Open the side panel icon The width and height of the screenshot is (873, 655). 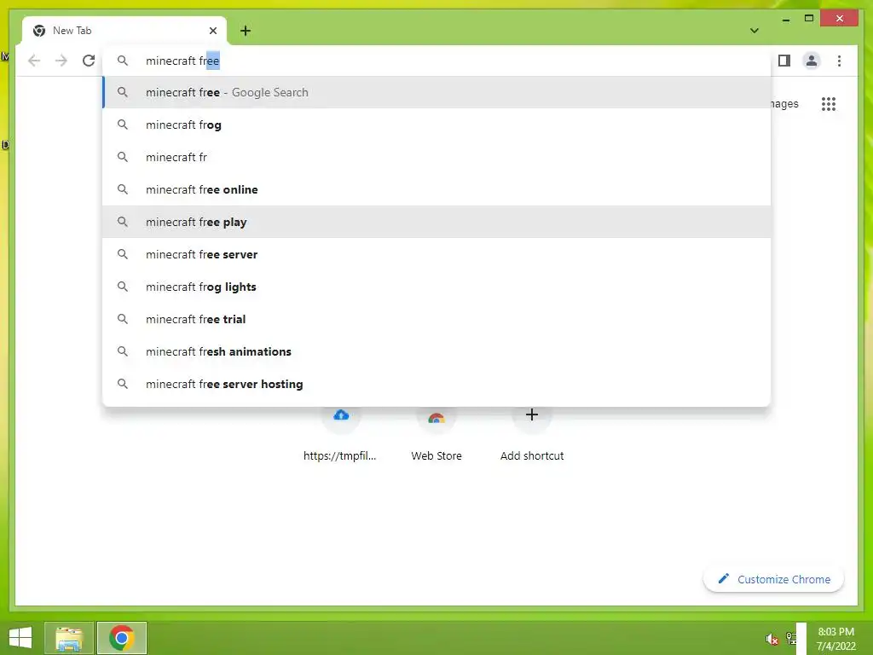pos(784,61)
